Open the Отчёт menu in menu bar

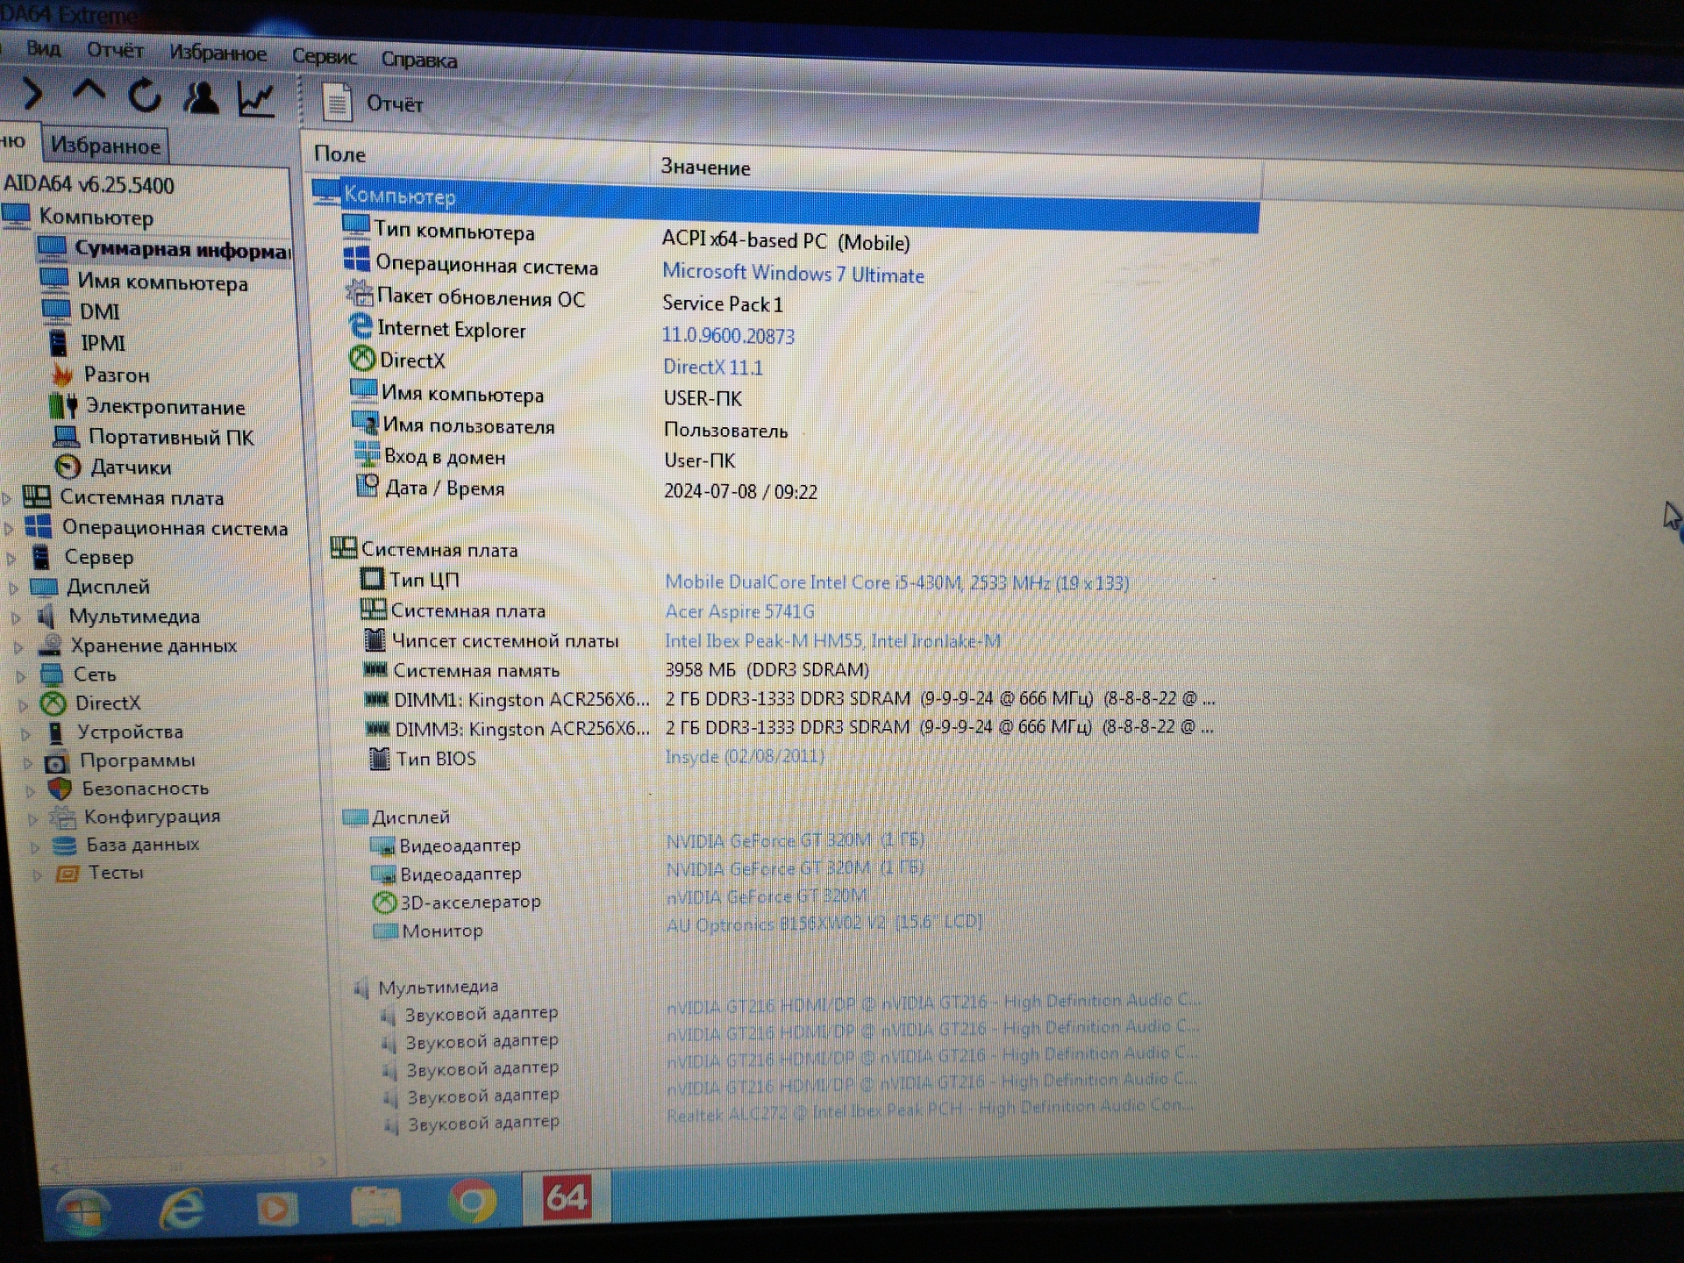coord(115,51)
